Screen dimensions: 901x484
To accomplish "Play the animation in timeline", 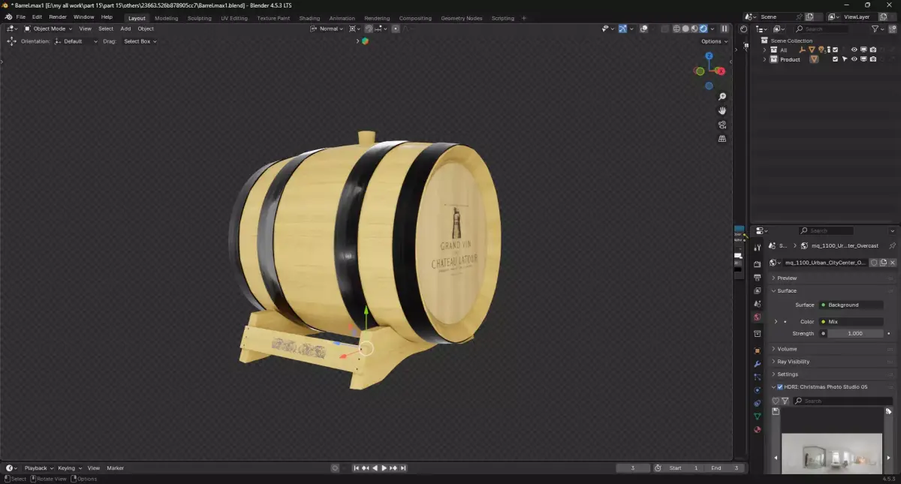I will coord(384,467).
